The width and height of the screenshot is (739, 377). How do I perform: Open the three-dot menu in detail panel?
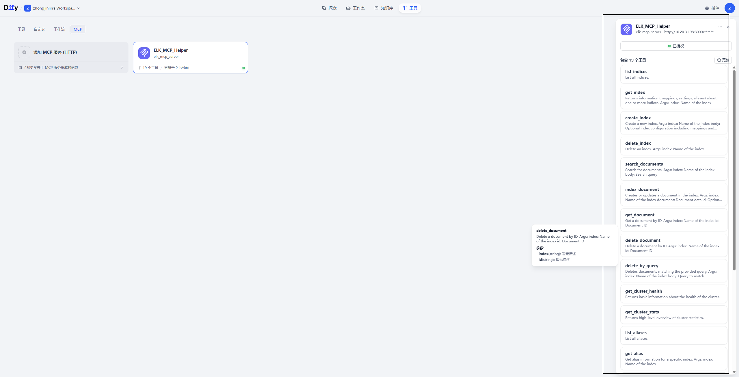(x=720, y=27)
